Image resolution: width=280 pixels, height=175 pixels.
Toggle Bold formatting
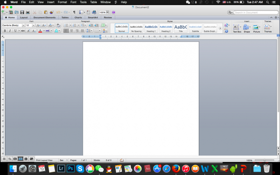(5, 31)
